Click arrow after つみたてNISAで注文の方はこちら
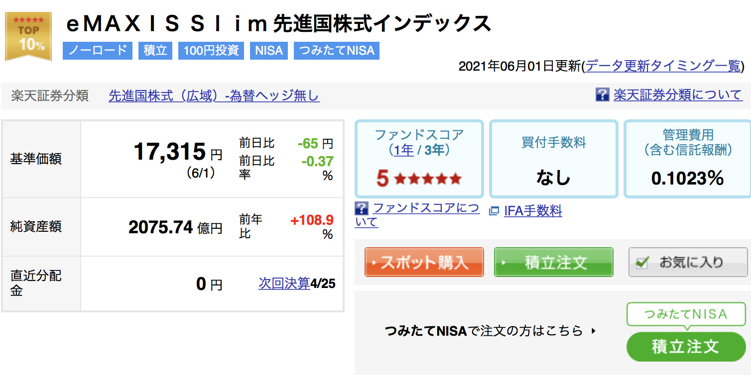The image size is (751, 375). (593, 330)
